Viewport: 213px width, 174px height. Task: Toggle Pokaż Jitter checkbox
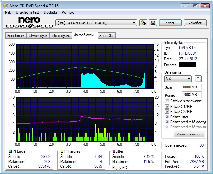coord(167,117)
